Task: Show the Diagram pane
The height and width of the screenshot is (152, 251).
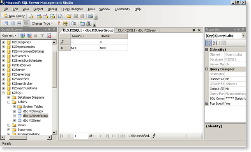Action: point(6,23)
